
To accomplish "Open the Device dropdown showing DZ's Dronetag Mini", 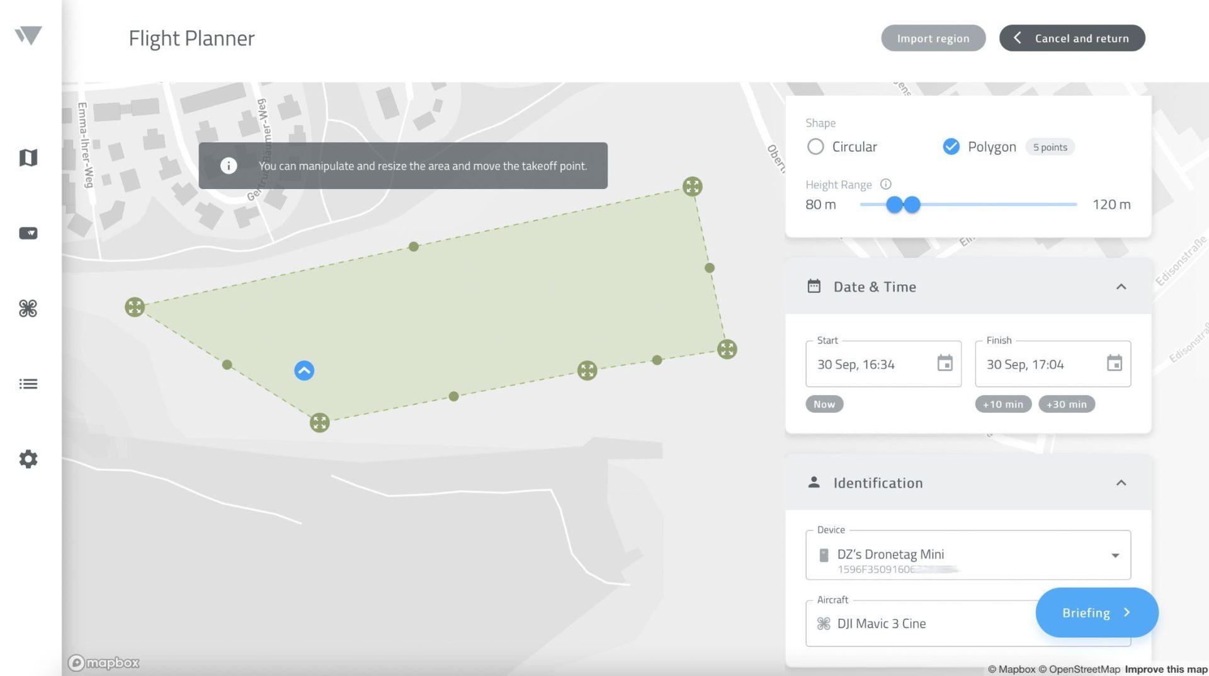I will (x=1116, y=555).
